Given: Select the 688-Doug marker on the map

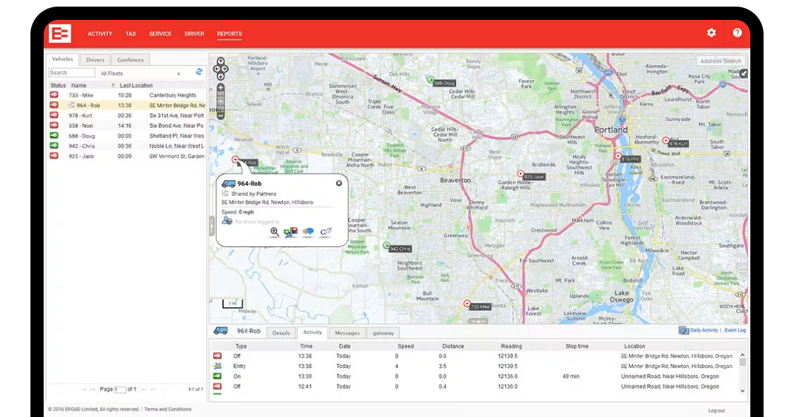Looking at the screenshot, I should 432,79.
